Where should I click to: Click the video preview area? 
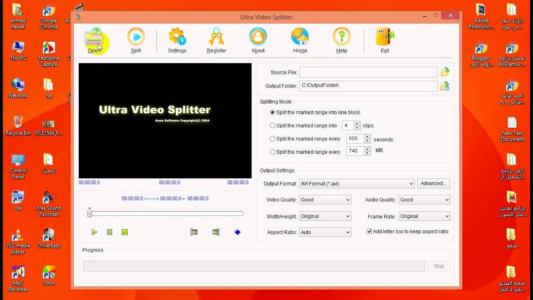pyautogui.click(x=165, y=121)
